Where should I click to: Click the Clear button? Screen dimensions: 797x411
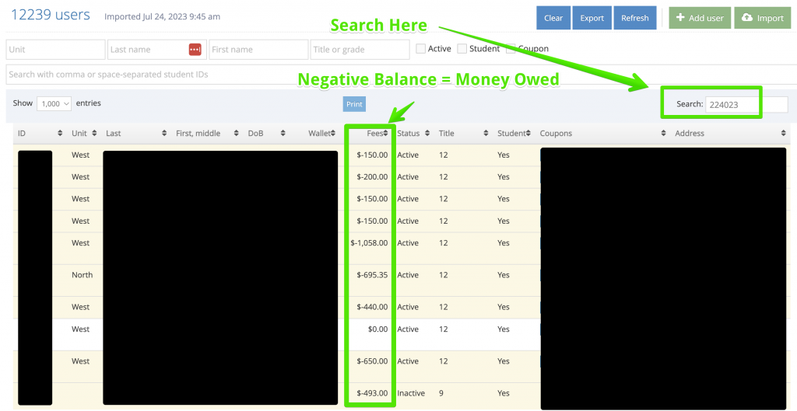553,18
